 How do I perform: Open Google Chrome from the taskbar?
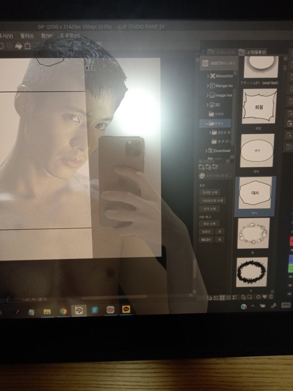coord(63,311)
